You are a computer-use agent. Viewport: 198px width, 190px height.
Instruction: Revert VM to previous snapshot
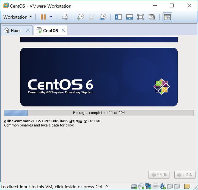(x=92, y=17)
